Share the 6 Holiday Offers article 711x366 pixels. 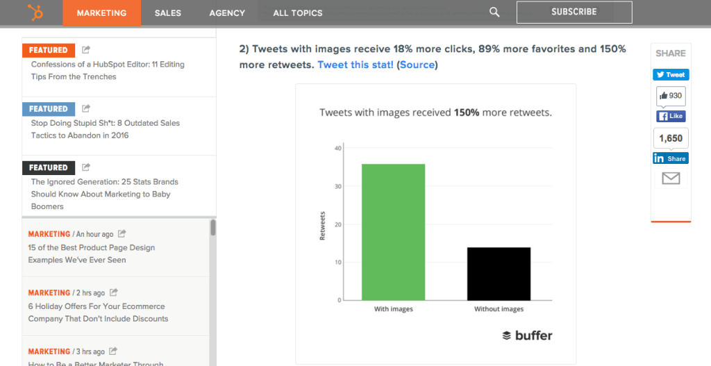(x=113, y=292)
